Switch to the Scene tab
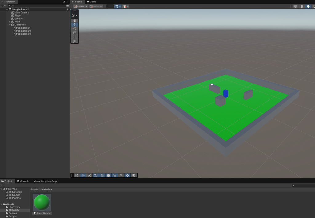315x218 pixels. click(x=77, y=2)
